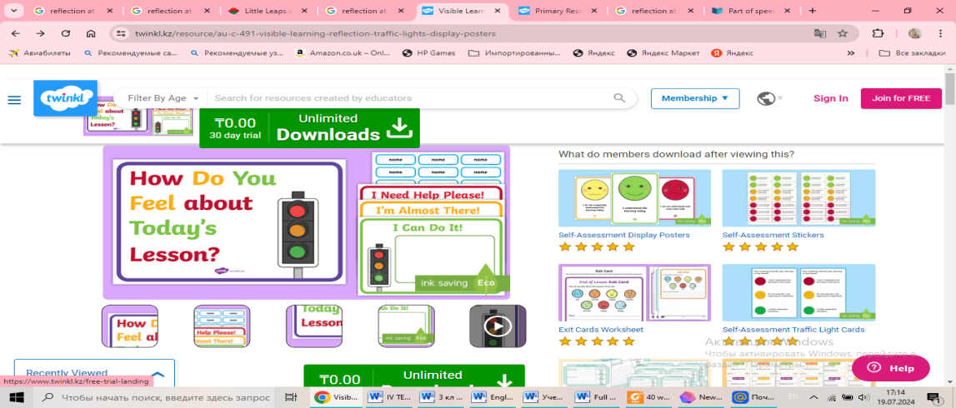Open the Все закладки bookmarks folder

(913, 53)
